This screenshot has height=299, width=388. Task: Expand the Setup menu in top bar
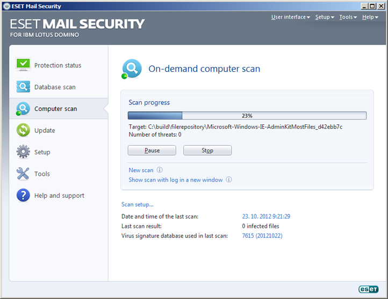(325, 17)
